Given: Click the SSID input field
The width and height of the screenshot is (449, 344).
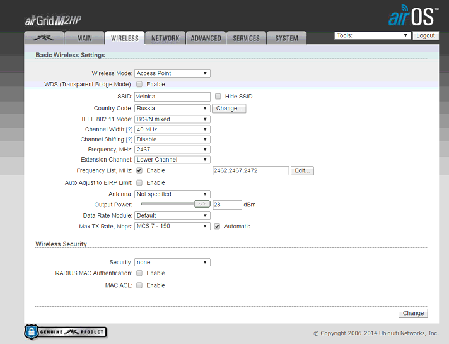Looking at the screenshot, I should click(172, 97).
